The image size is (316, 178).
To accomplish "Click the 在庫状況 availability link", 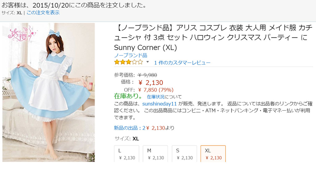I will 156,97.
